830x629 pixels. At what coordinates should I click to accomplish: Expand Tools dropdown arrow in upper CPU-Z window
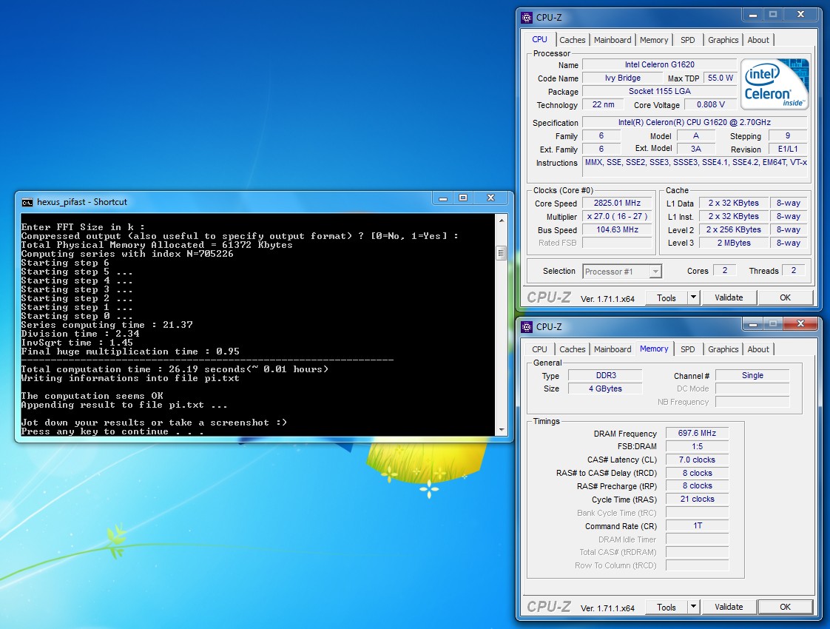(x=693, y=297)
